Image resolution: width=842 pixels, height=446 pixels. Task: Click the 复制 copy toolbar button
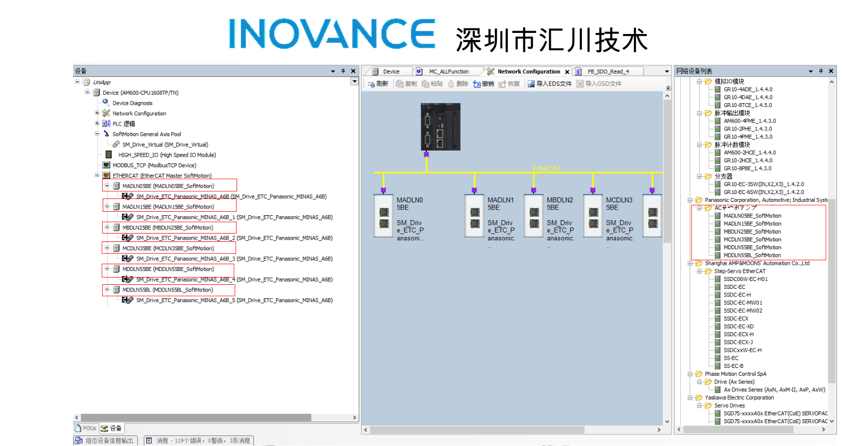click(406, 84)
